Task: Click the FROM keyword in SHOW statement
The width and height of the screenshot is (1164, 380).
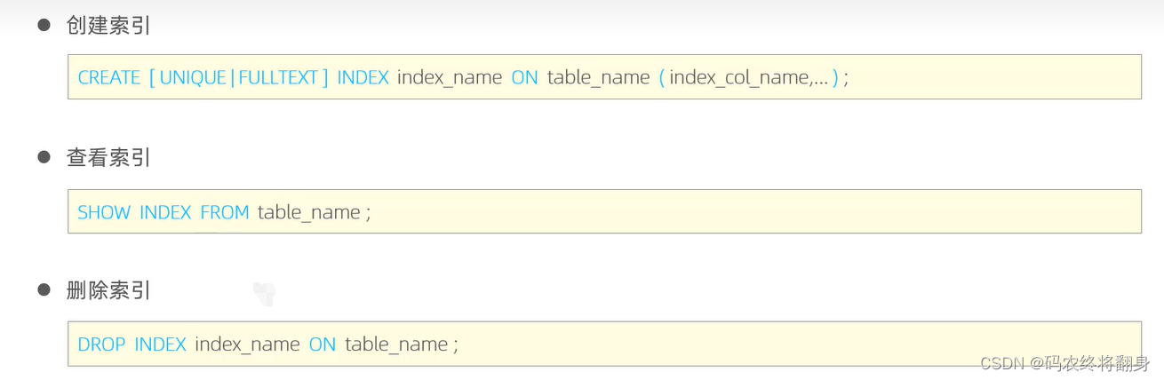Action: pyautogui.click(x=224, y=212)
